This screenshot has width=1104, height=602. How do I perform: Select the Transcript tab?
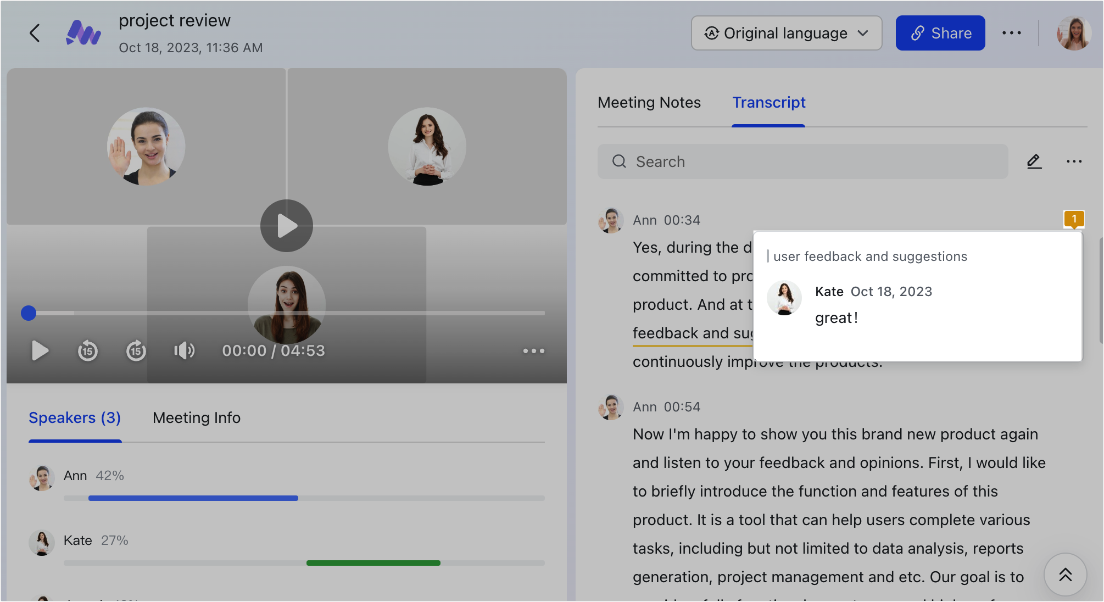point(768,102)
